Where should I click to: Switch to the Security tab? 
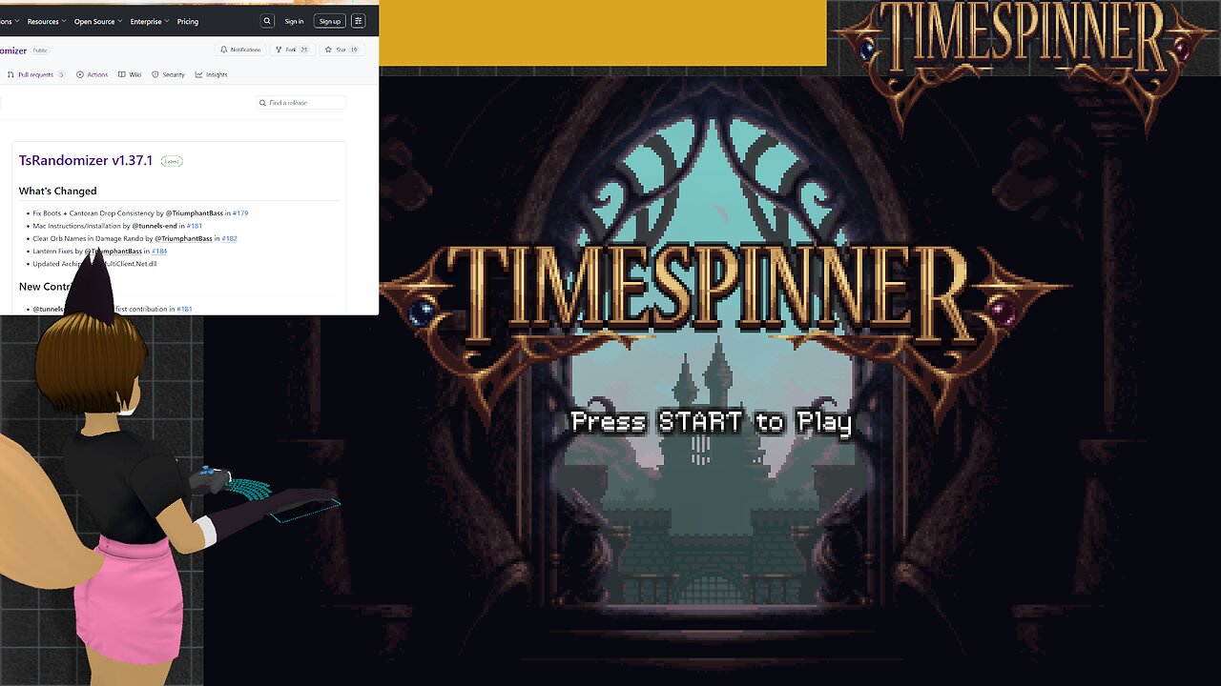pos(169,74)
